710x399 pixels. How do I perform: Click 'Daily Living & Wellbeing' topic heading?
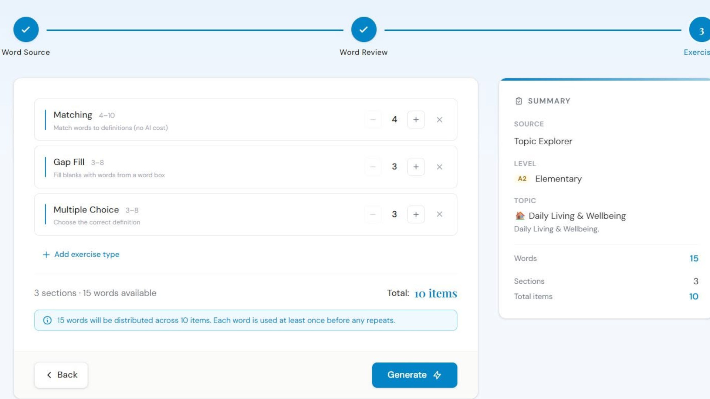click(577, 216)
